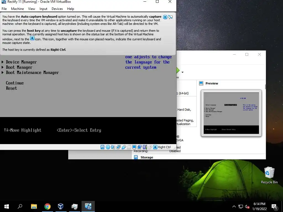
Task: Open the Input menu
Action: (43, 9)
